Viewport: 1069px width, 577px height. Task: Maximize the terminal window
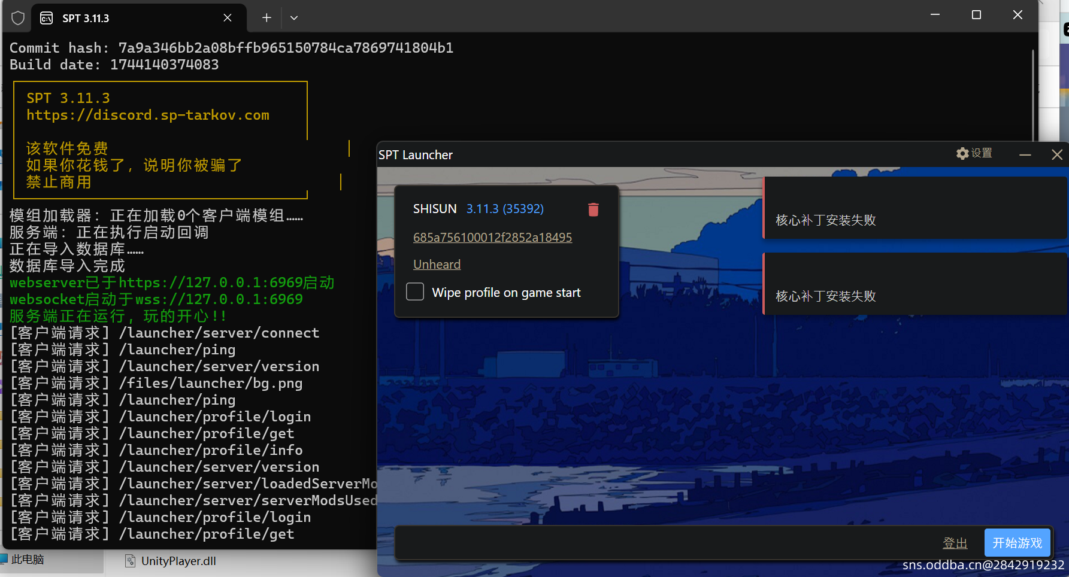976,15
